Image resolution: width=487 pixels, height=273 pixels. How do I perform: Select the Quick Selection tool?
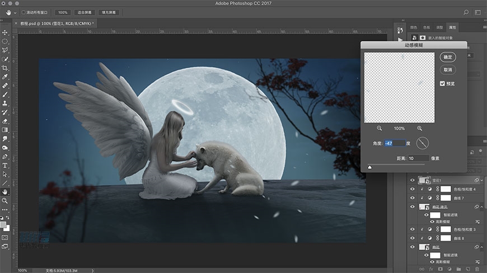coord(5,59)
